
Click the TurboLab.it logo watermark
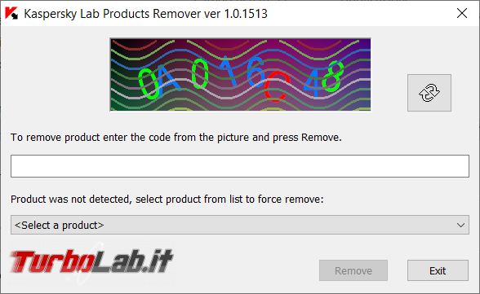point(91,261)
